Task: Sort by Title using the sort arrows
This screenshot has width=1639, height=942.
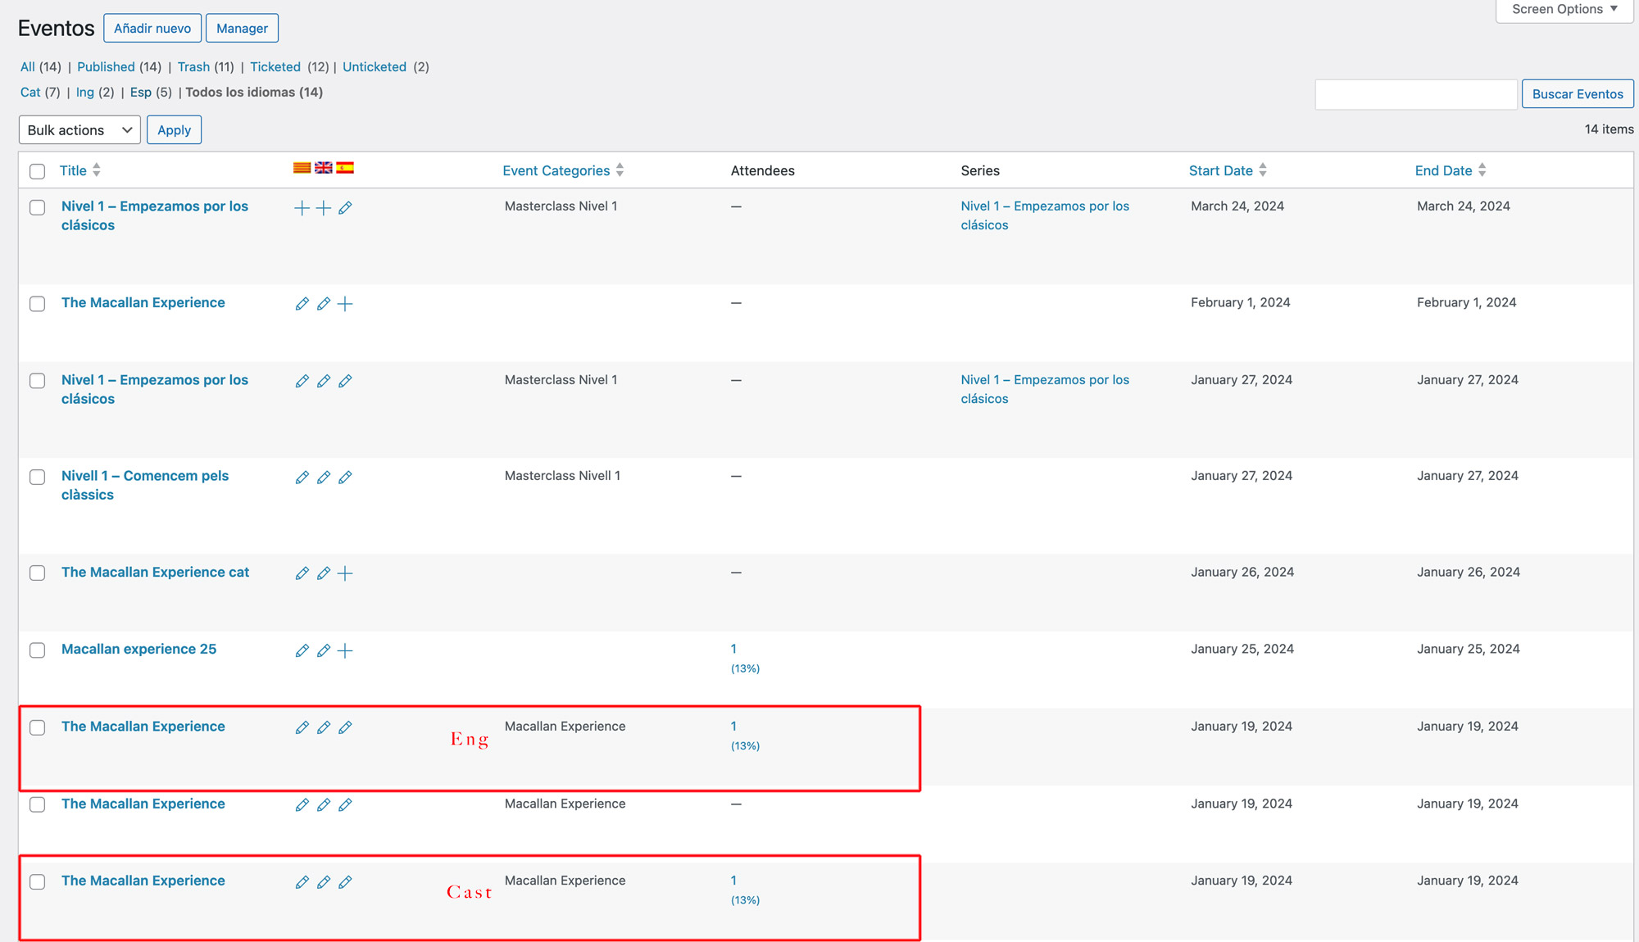Action: 97,170
